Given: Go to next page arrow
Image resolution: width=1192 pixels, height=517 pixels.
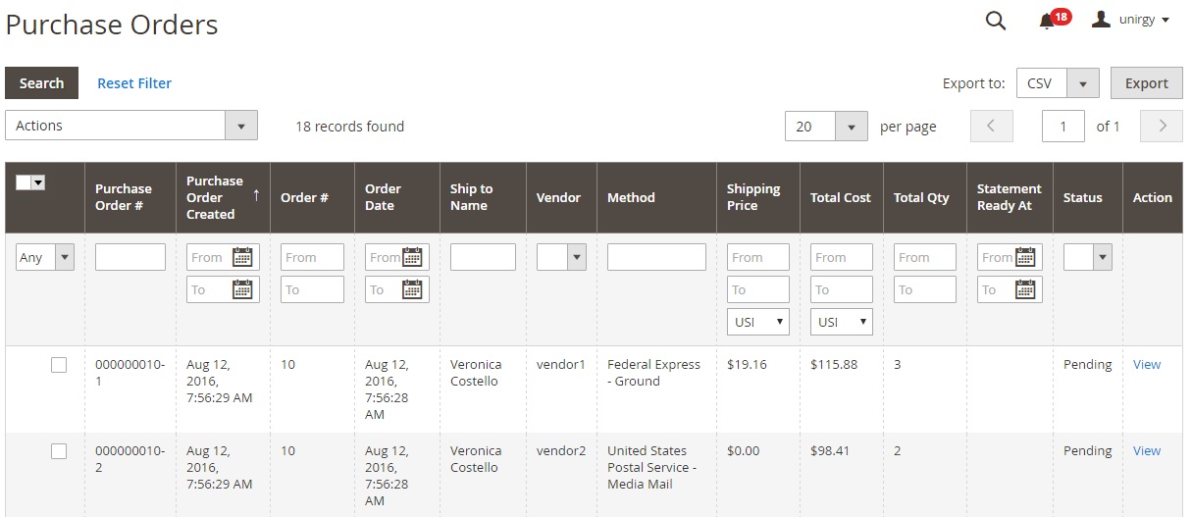Looking at the screenshot, I should (x=1163, y=126).
